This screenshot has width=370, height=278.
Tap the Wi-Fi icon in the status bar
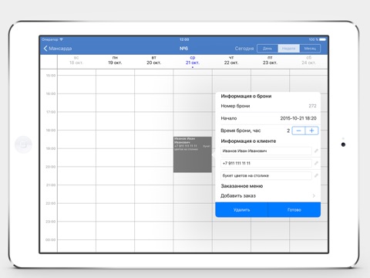61,39
